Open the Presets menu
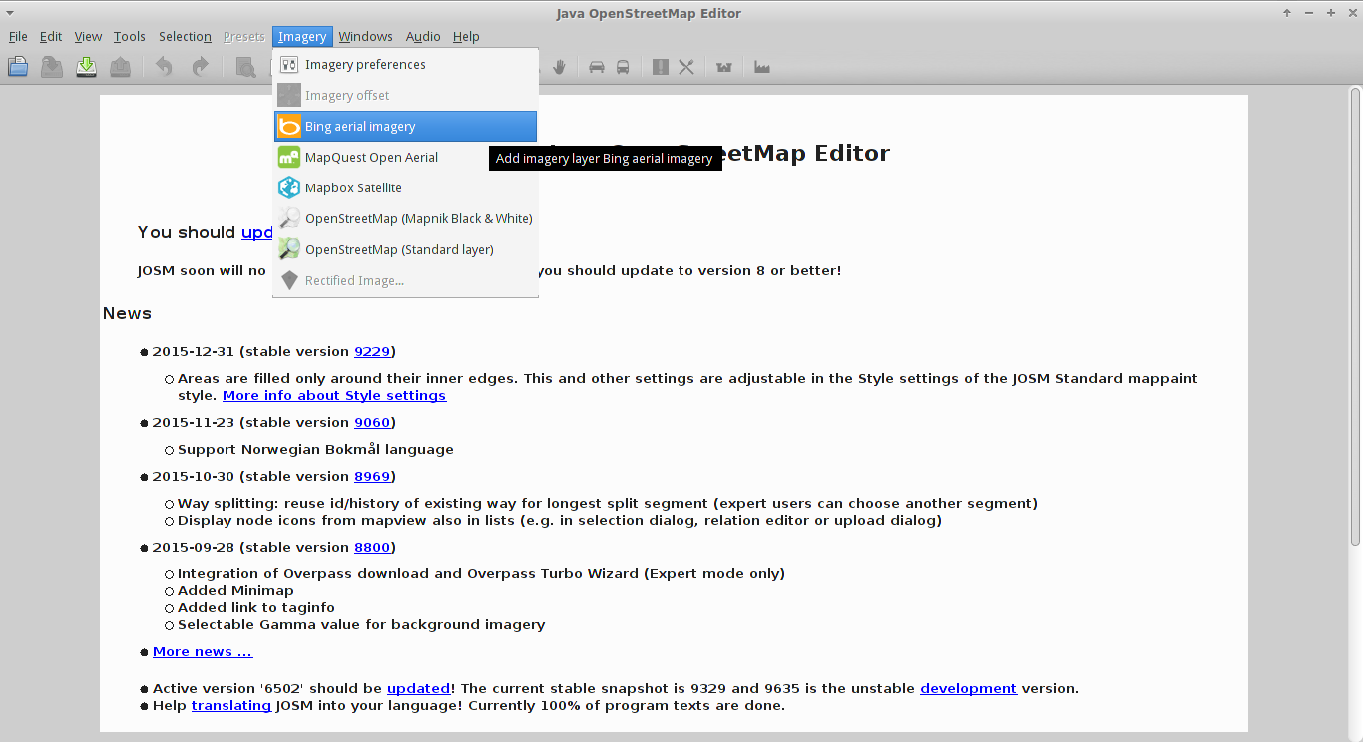The height and width of the screenshot is (742, 1363). (244, 36)
